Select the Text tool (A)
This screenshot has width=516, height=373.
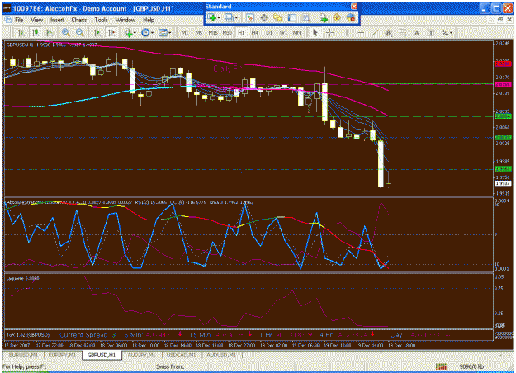coord(417,32)
